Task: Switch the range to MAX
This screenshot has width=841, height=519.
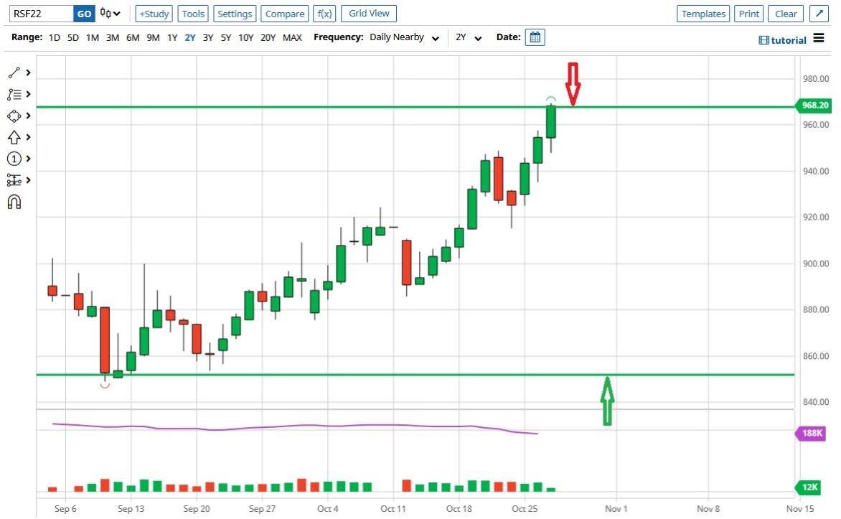Action: (292, 37)
